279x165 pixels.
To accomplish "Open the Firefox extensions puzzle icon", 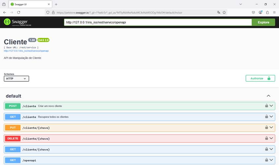I will (x=267, y=12).
